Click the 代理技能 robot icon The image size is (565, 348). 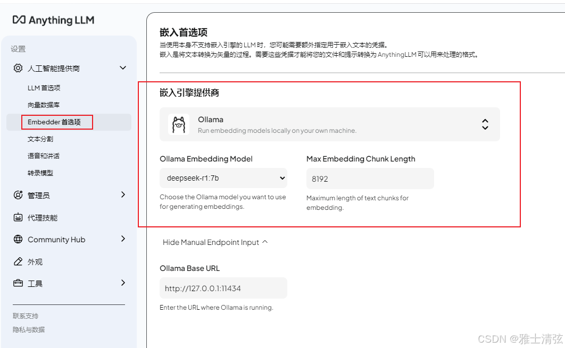point(18,217)
